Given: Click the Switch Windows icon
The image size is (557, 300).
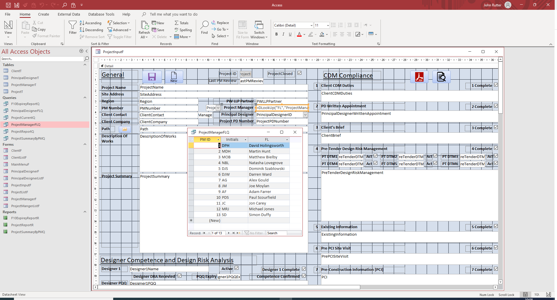Looking at the screenshot, I should click(259, 29).
